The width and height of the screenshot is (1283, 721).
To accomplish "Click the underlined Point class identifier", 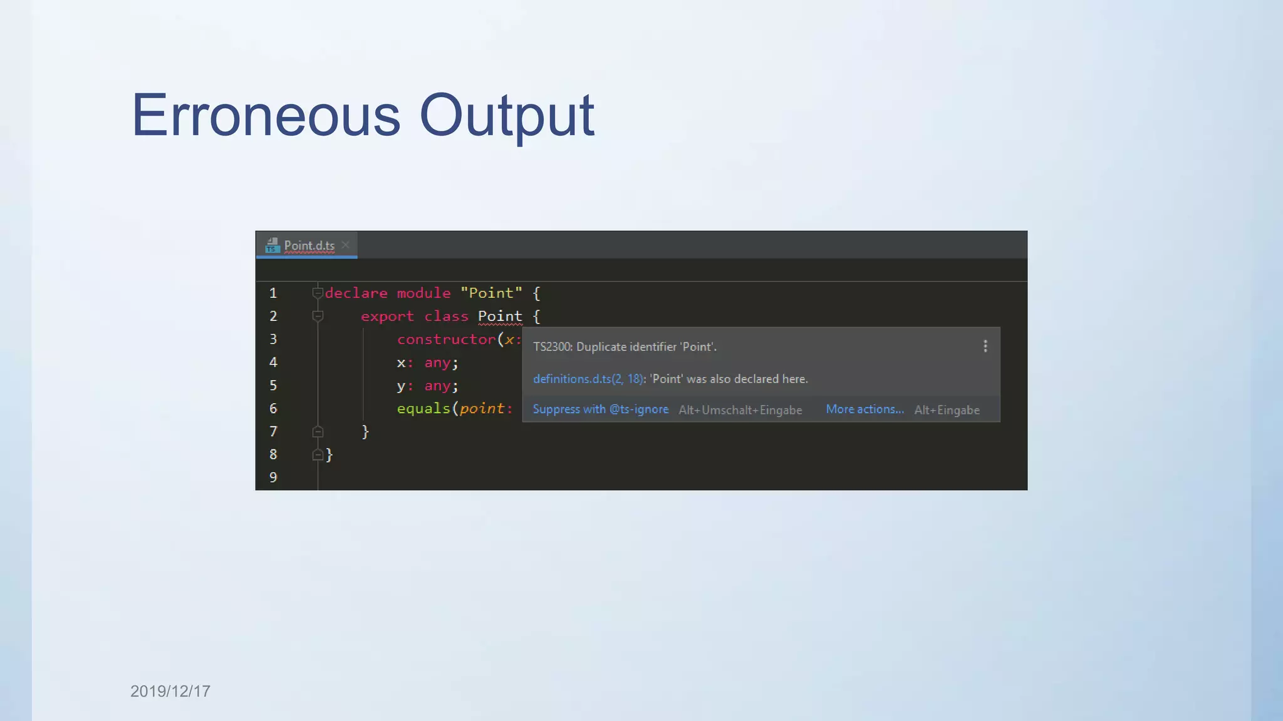I will pos(500,317).
